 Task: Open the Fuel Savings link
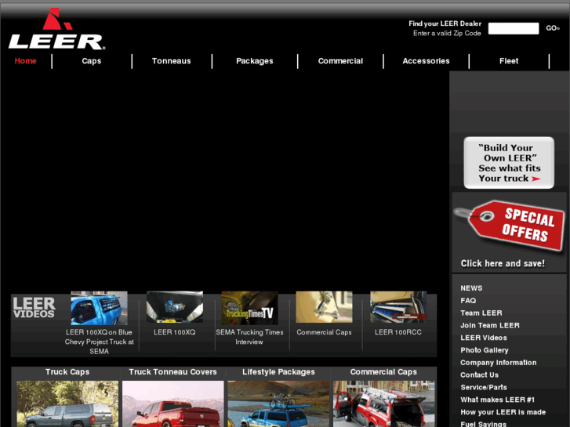pyautogui.click(x=484, y=424)
